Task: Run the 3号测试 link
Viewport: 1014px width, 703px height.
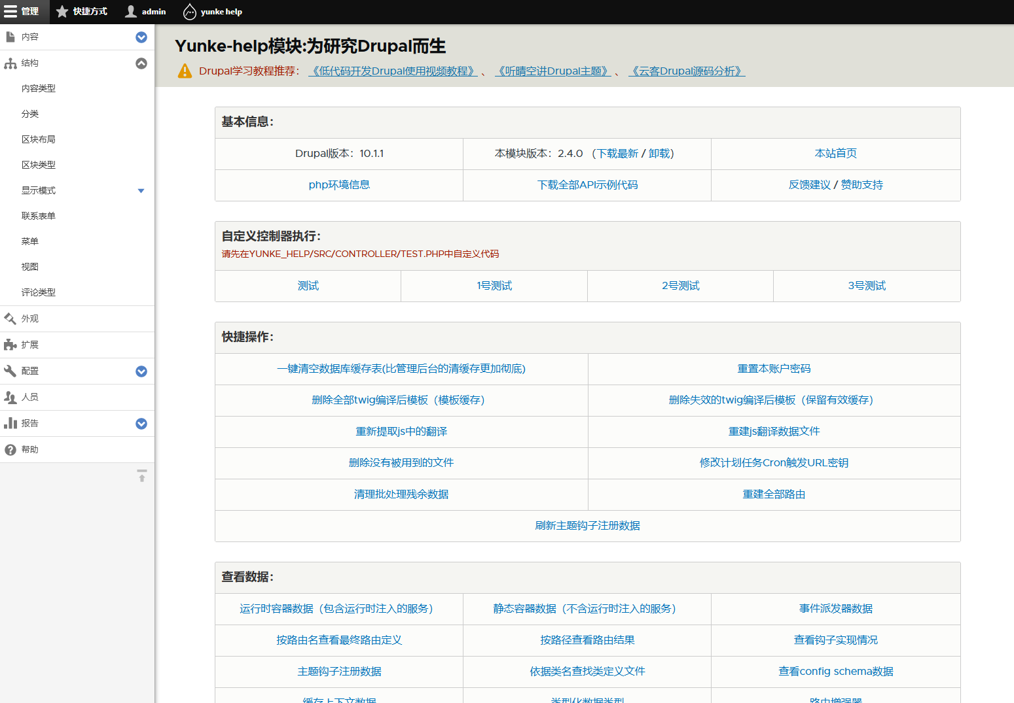Action: tap(867, 286)
